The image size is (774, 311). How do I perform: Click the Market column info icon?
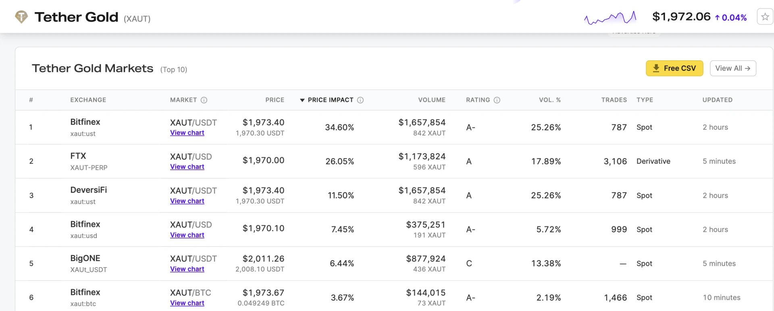click(204, 100)
